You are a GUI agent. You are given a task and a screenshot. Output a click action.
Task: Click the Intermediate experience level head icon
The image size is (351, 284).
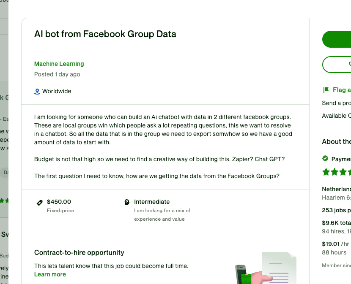pyautogui.click(x=127, y=202)
